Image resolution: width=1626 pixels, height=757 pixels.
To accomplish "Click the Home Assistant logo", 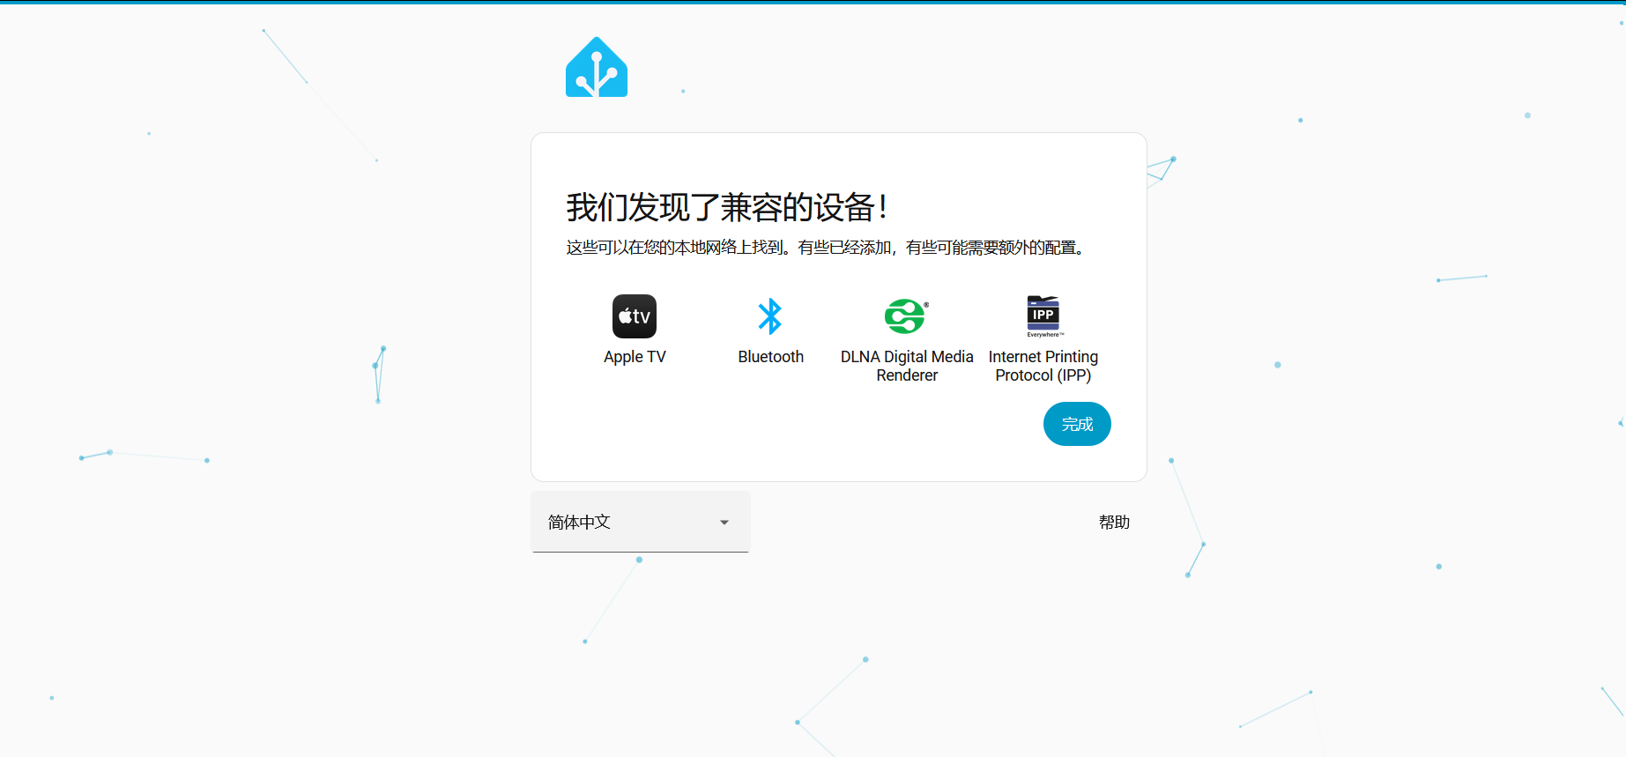I will [597, 67].
